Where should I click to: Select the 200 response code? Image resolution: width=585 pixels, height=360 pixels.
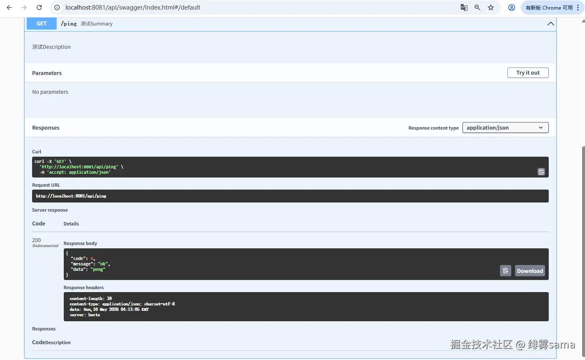pos(37,240)
